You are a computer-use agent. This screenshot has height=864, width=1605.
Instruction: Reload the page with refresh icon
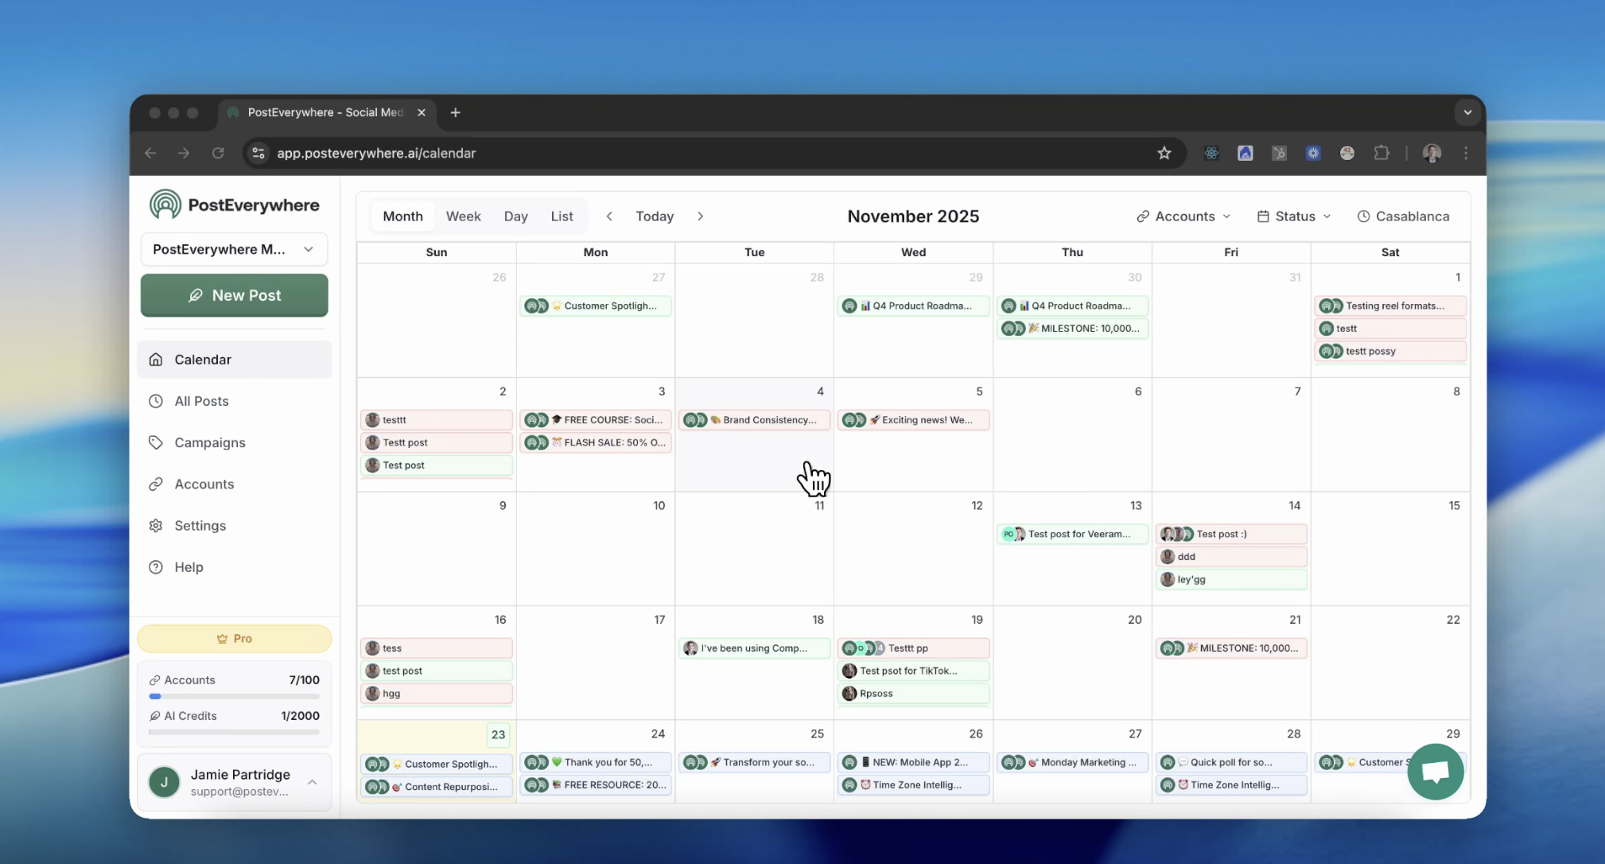tap(218, 153)
